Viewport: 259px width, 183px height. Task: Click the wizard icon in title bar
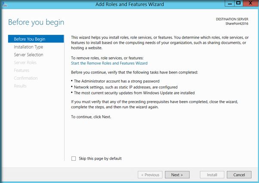[5, 4]
